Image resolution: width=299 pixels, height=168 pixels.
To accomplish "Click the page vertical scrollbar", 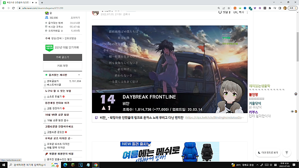I will (298, 47).
